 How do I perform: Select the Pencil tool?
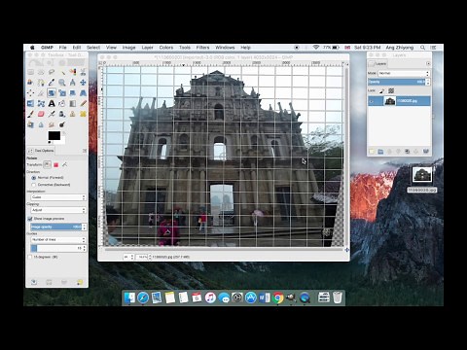(x=83, y=103)
